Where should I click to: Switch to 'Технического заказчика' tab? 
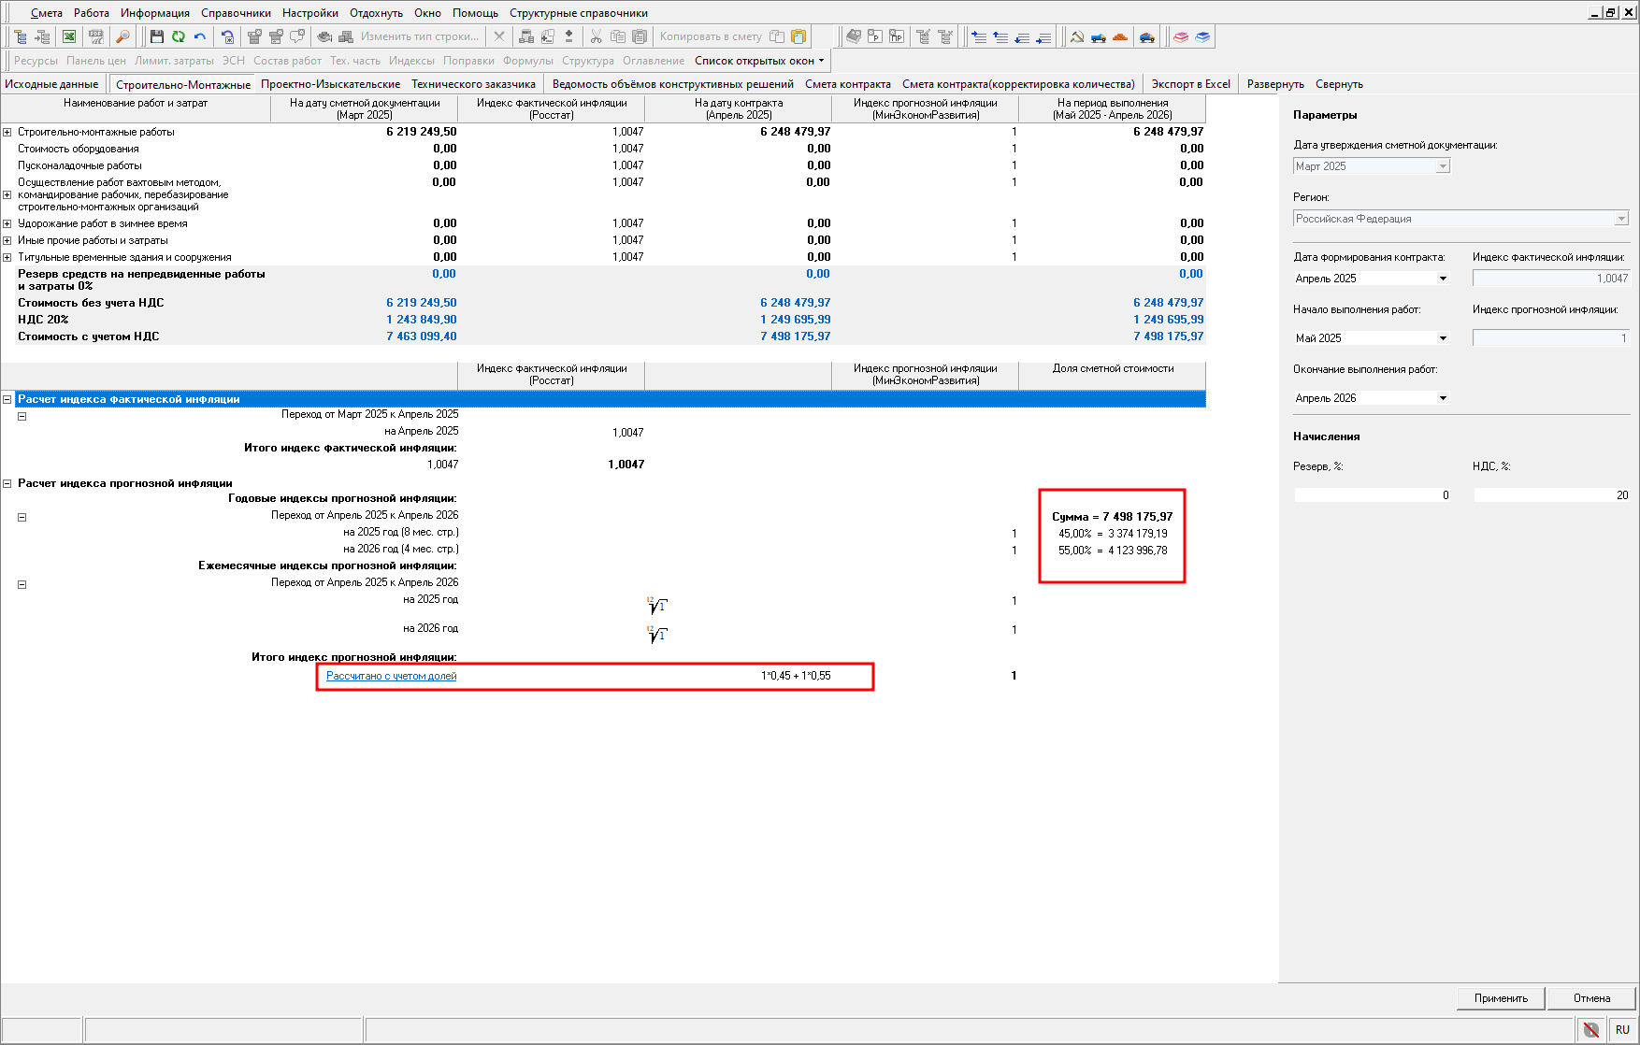click(x=474, y=84)
